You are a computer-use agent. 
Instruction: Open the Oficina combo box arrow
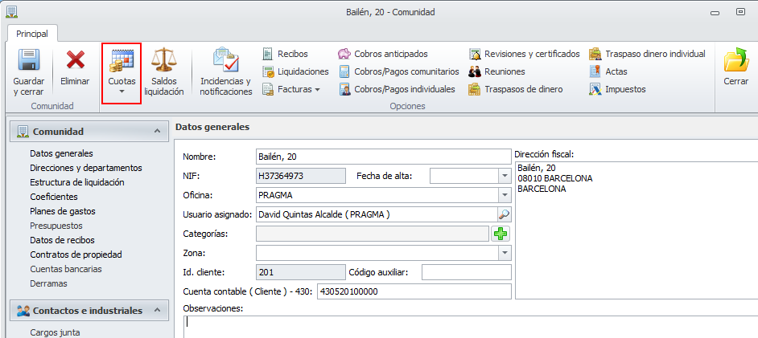tap(505, 195)
